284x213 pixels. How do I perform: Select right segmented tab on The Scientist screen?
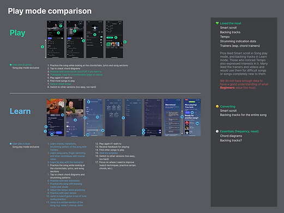click(x=58, y=115)
